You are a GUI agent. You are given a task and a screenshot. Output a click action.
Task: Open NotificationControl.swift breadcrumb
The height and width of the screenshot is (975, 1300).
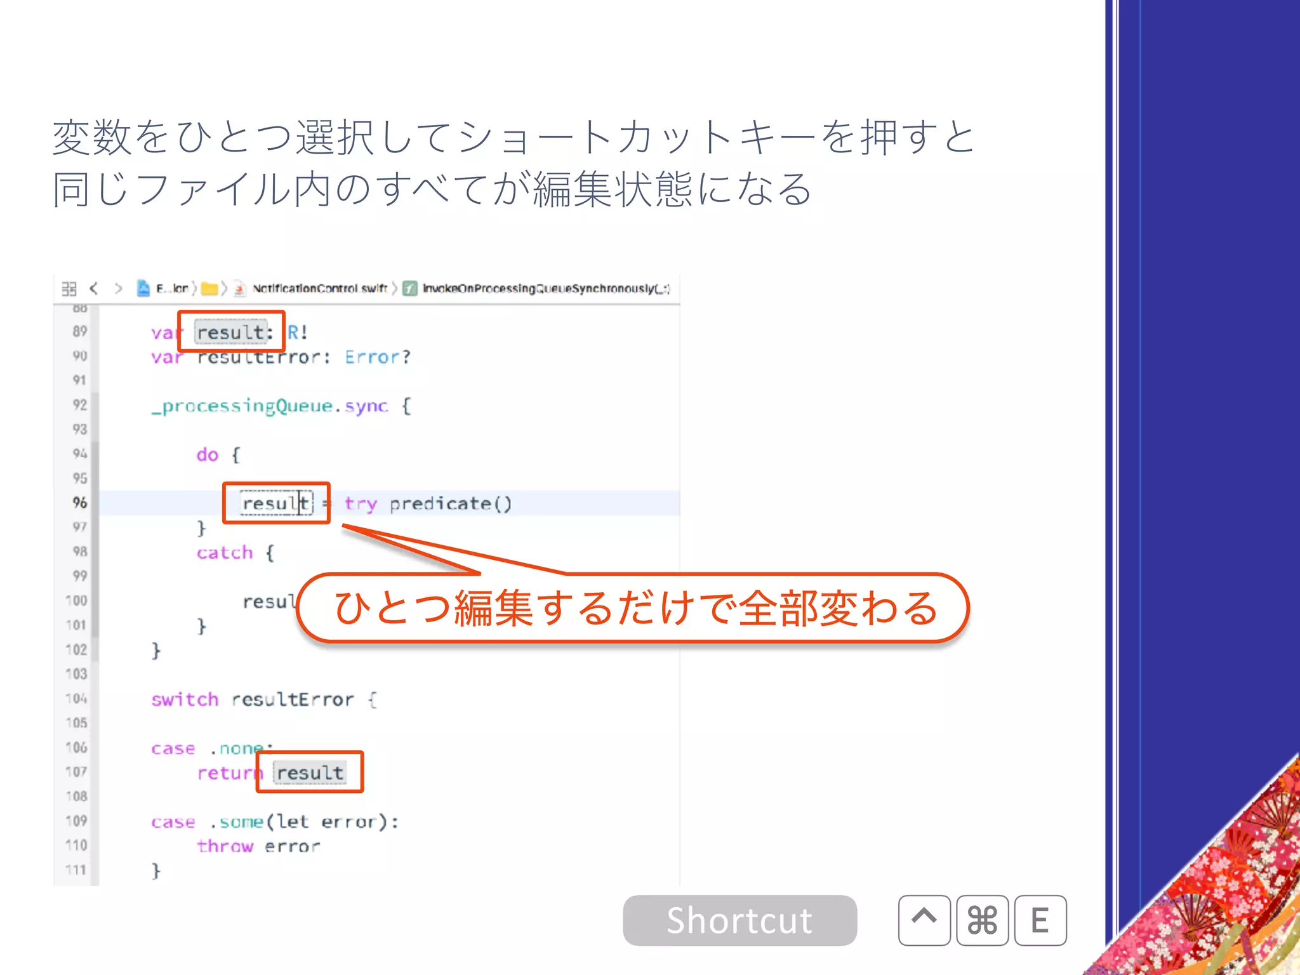coord(319,289)
